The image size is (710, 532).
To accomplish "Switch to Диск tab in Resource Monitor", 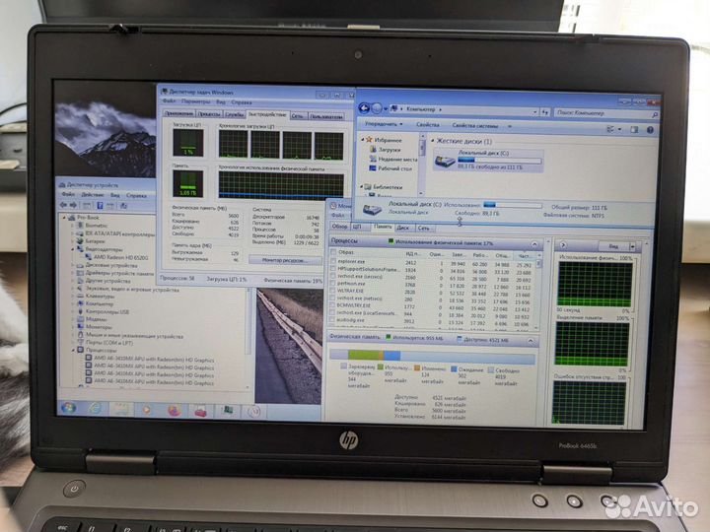I will (402, 228).
